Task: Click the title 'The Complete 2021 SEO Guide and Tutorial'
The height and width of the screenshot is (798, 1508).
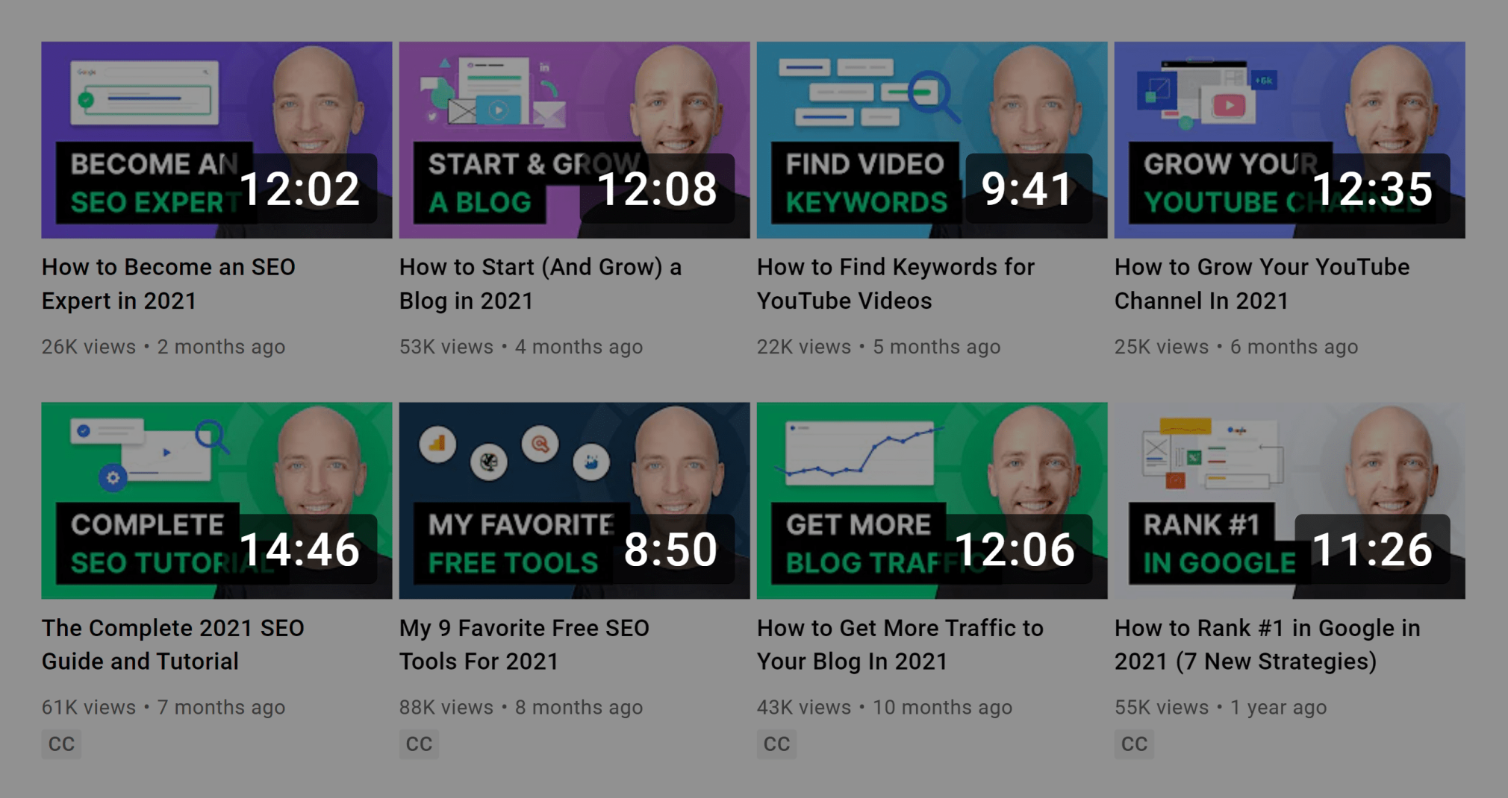Action: click(x=172, y=644)
